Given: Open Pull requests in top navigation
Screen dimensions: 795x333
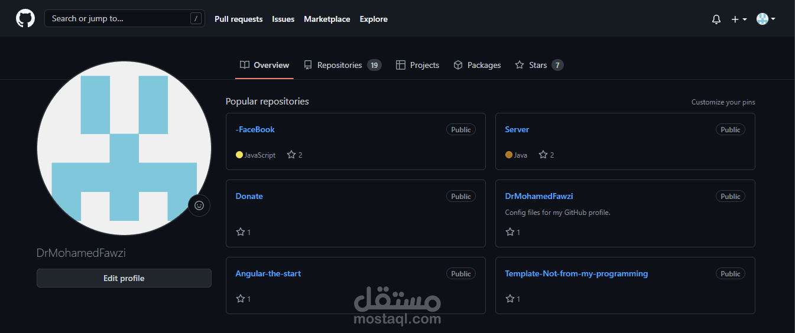Looking at the screenshot, I should pyautogui.click(x=238, y=19).
